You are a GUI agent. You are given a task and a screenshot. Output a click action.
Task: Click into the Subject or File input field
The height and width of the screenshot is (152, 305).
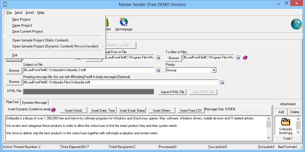(88, 70)
